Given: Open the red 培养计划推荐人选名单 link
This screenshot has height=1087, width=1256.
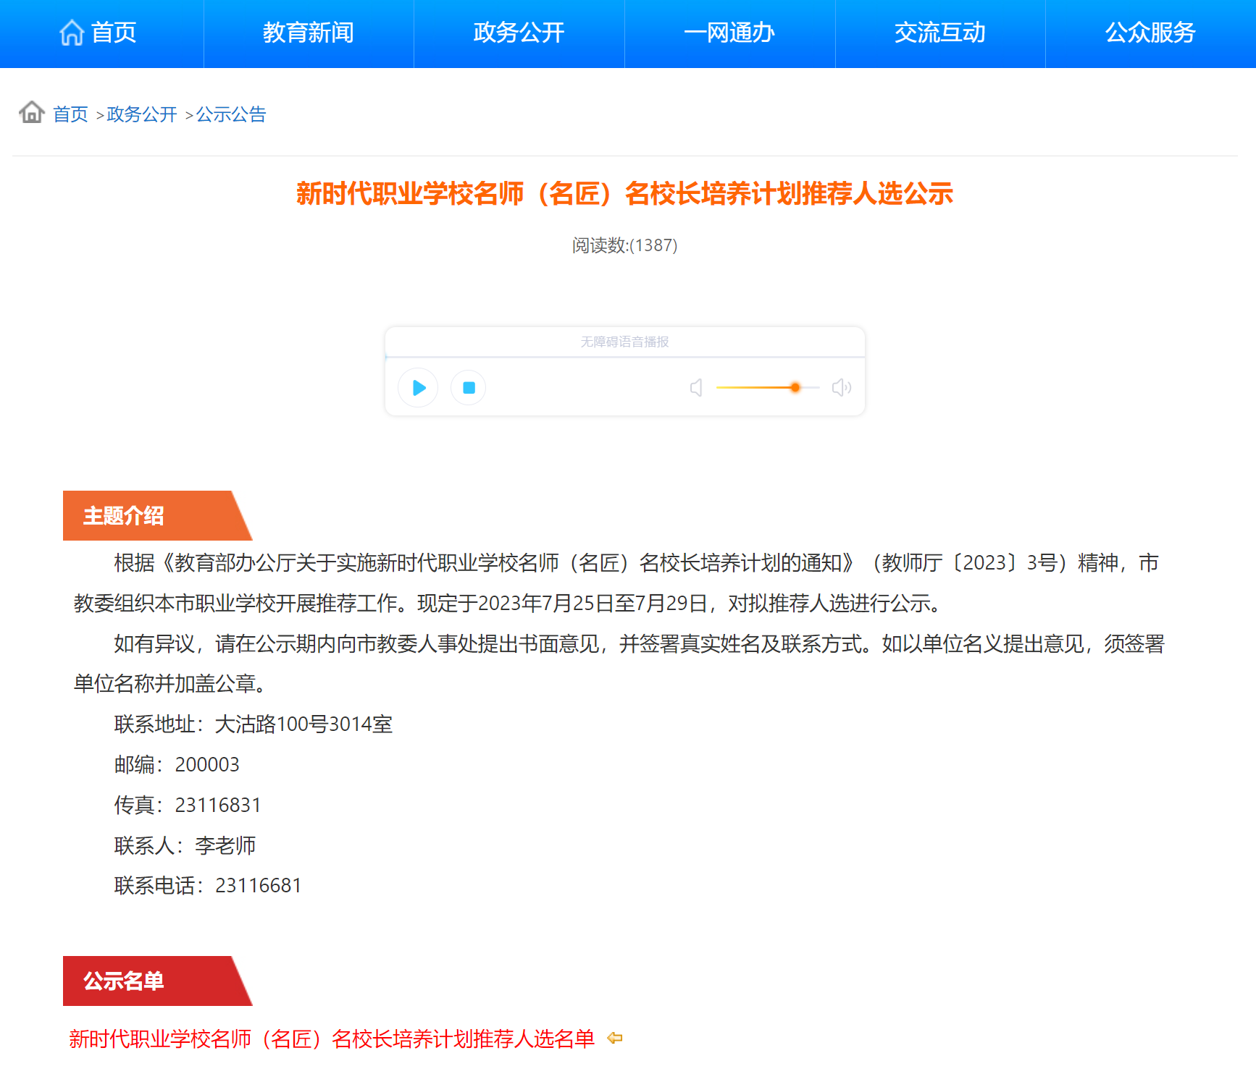Looking at the screenshot, I should point(332,1039).
